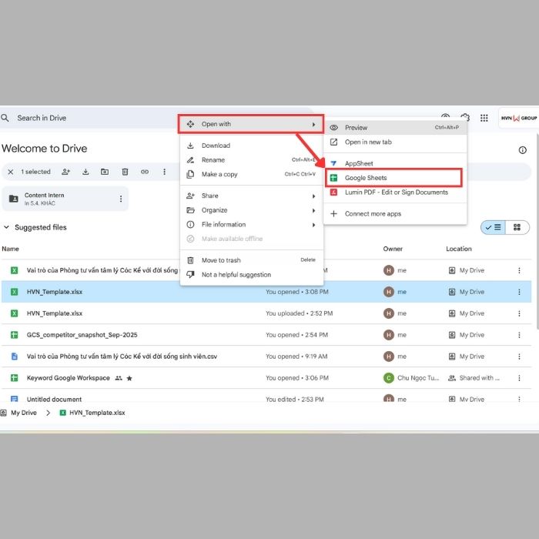Click the Owner column header
The image size is (539, 539).
(x=393, y=249)
